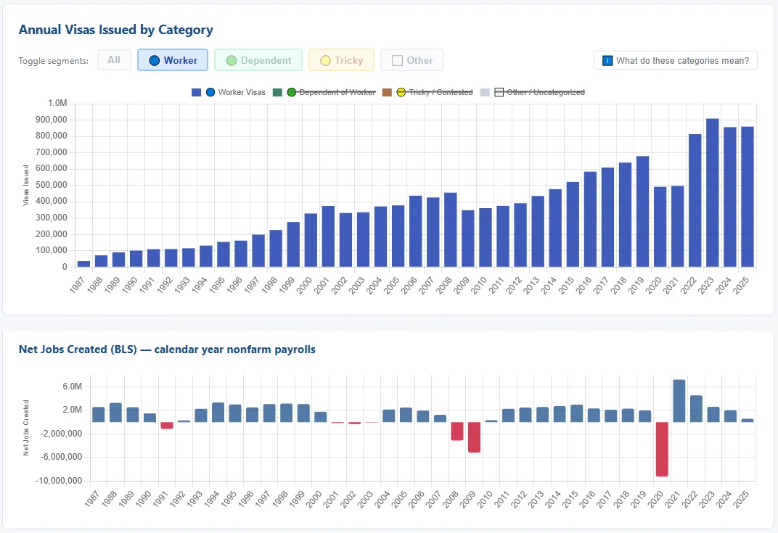The height and width of the screenshot is (533, 778).
Task: Click the "500,000" y-axis label
Action: pyautogui.click(x=51, y=185)
